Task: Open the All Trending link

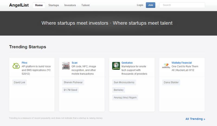Action: 195,119
